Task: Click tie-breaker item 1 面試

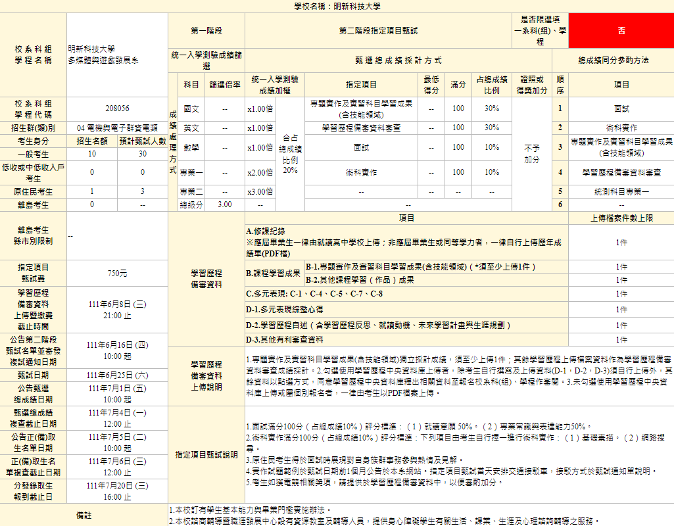Action: coord(621,109)
